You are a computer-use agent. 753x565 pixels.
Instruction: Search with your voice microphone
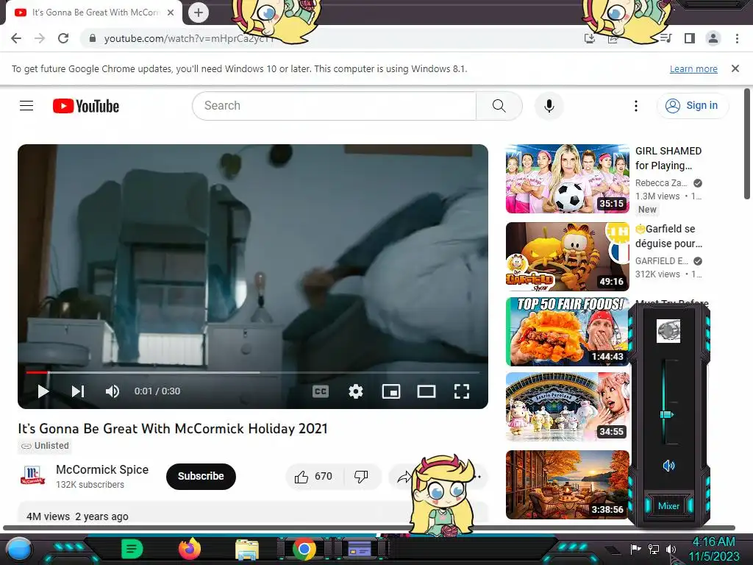549,106
